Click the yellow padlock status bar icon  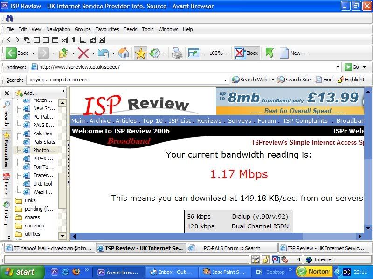pos(265,259)
